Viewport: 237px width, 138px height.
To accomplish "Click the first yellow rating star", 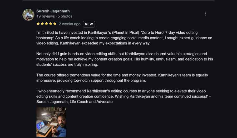I will click(x=38, y=24).
